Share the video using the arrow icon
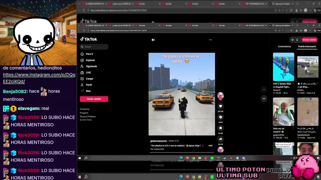 tap(220, 139)
